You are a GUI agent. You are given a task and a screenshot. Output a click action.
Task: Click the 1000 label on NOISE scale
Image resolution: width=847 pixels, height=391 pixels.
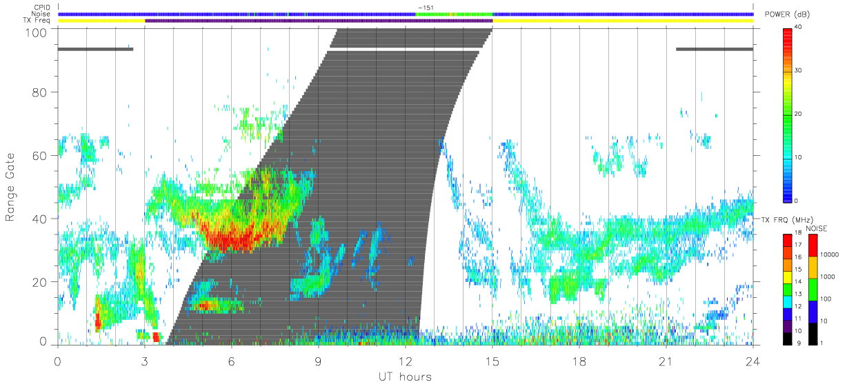826,277
